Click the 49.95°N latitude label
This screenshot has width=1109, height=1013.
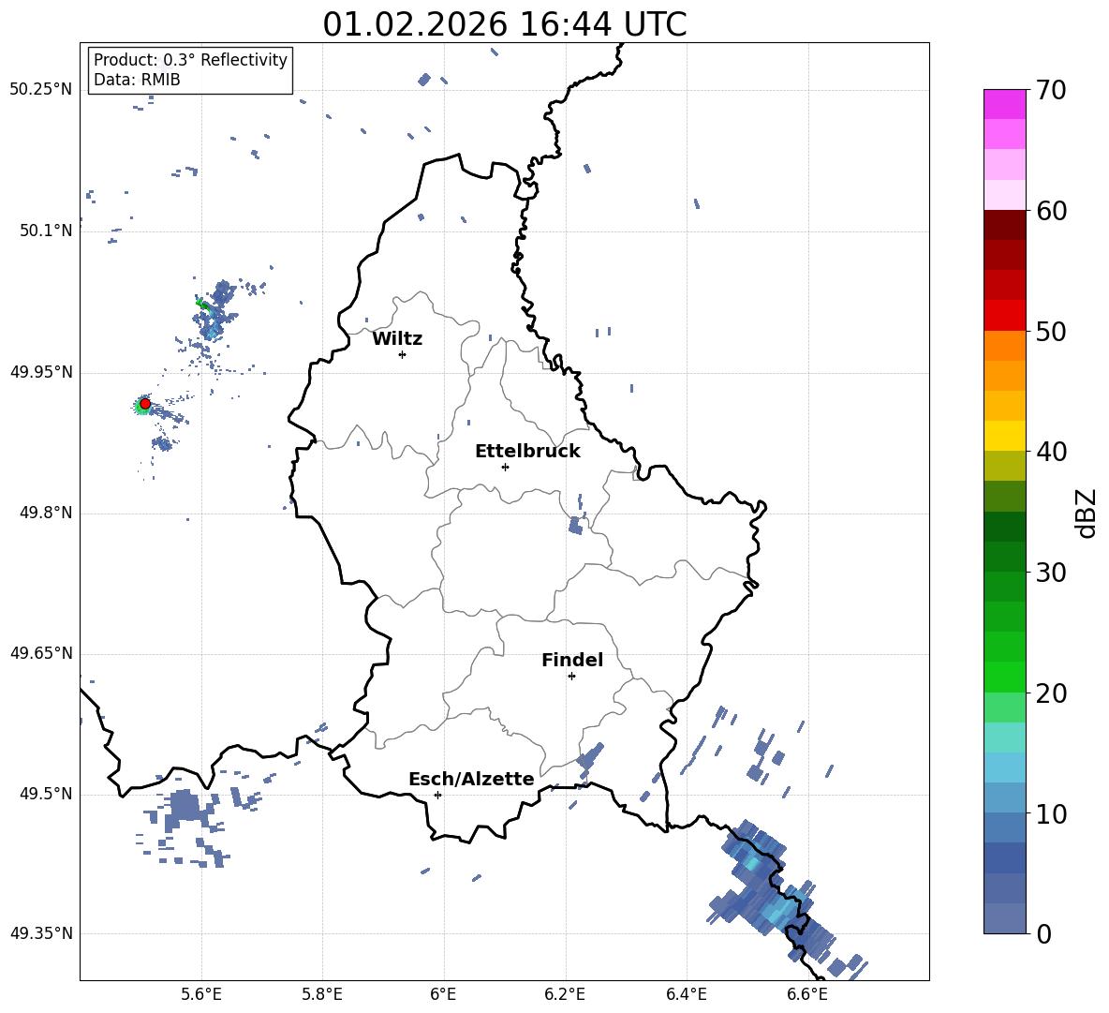coord(41,372)
